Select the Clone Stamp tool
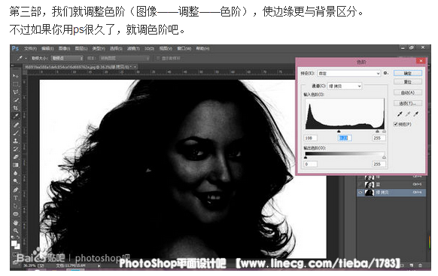 (16, 141)
